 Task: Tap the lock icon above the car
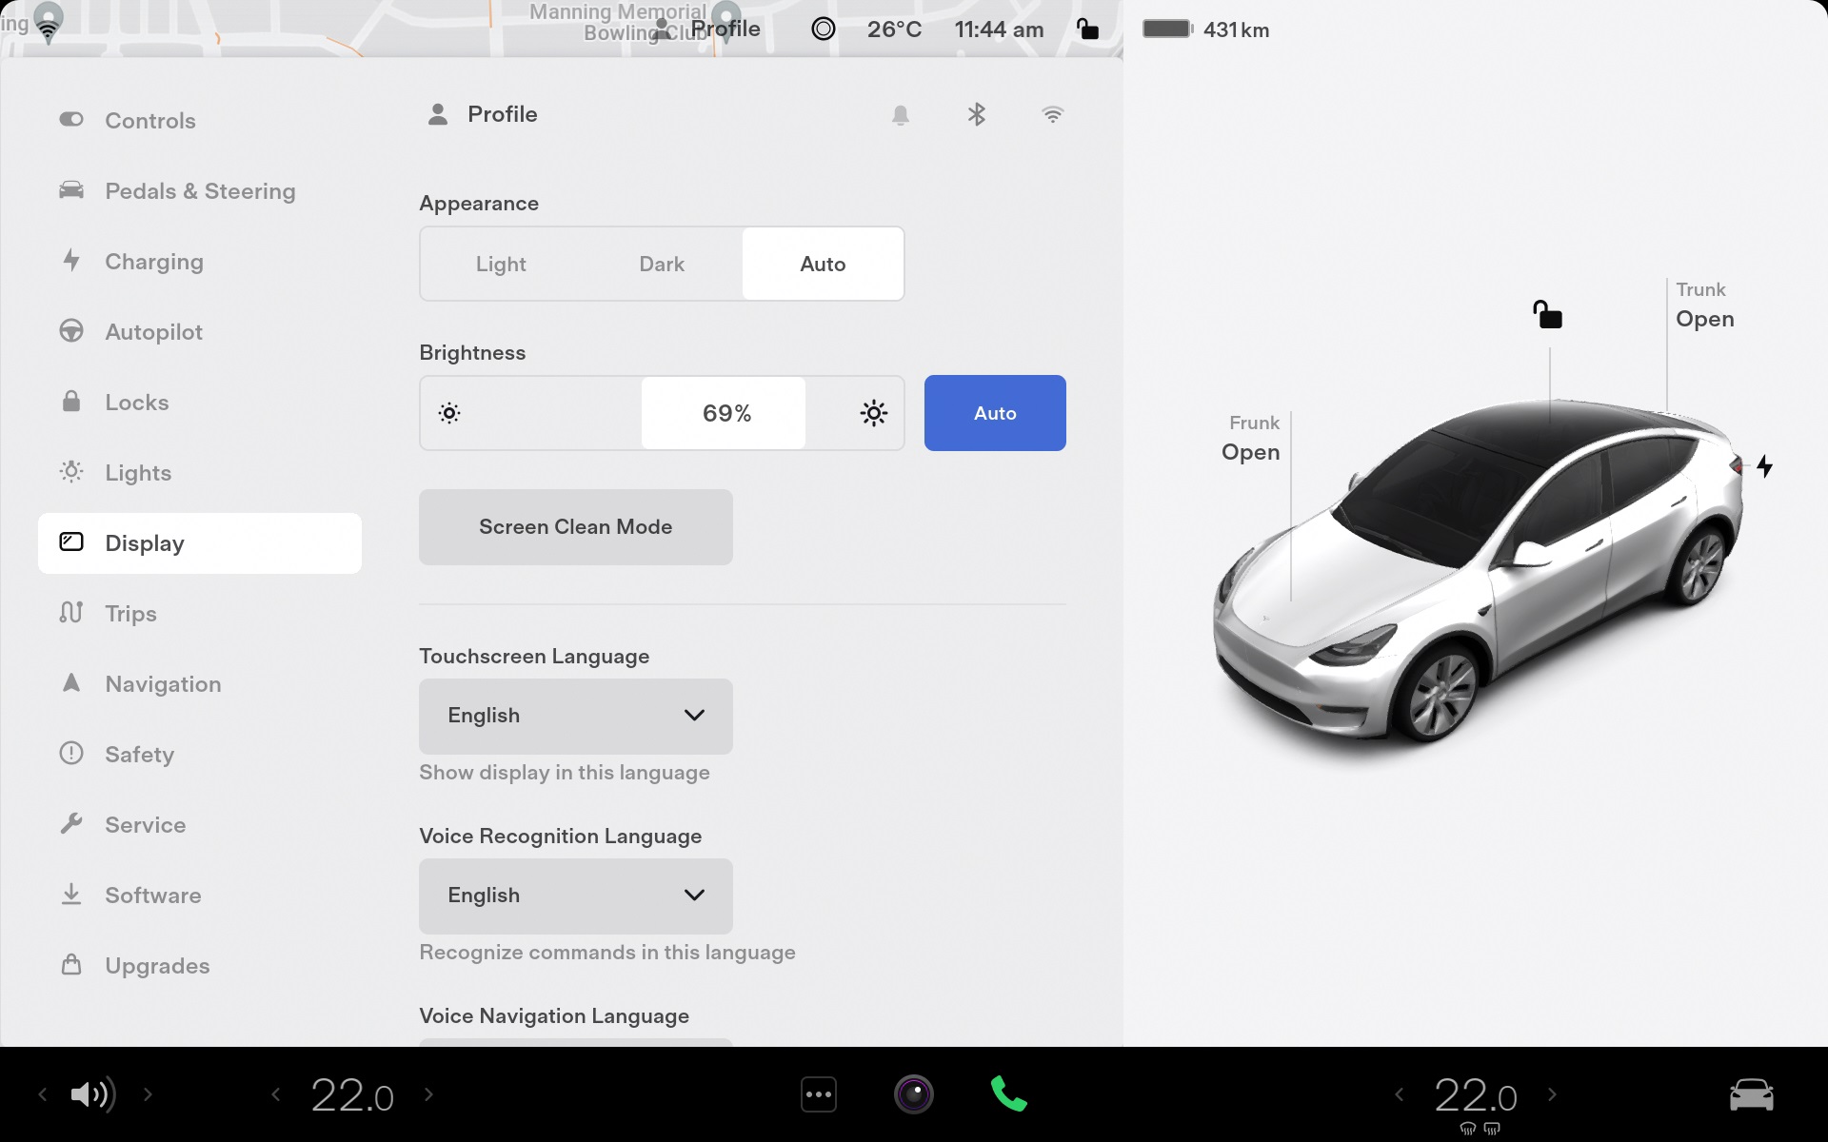(x=1547, y=314)
